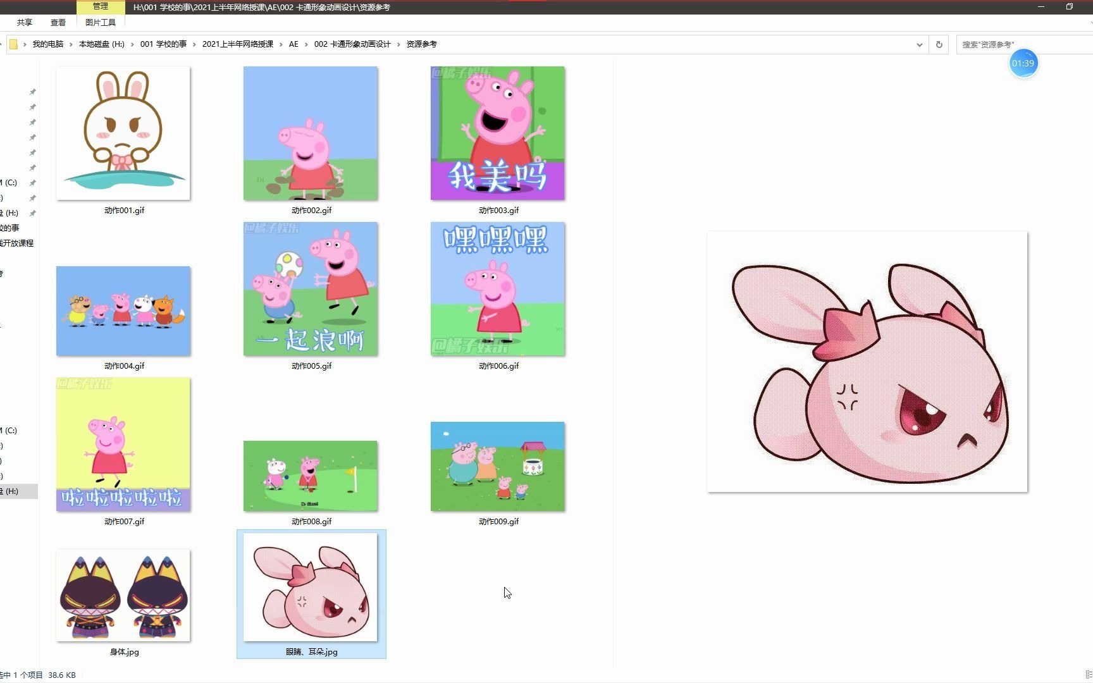Open the 图片工具 ribbon tab
Image resolution: width=1093 pixels, height=683 pixels.
pos(101,22)
